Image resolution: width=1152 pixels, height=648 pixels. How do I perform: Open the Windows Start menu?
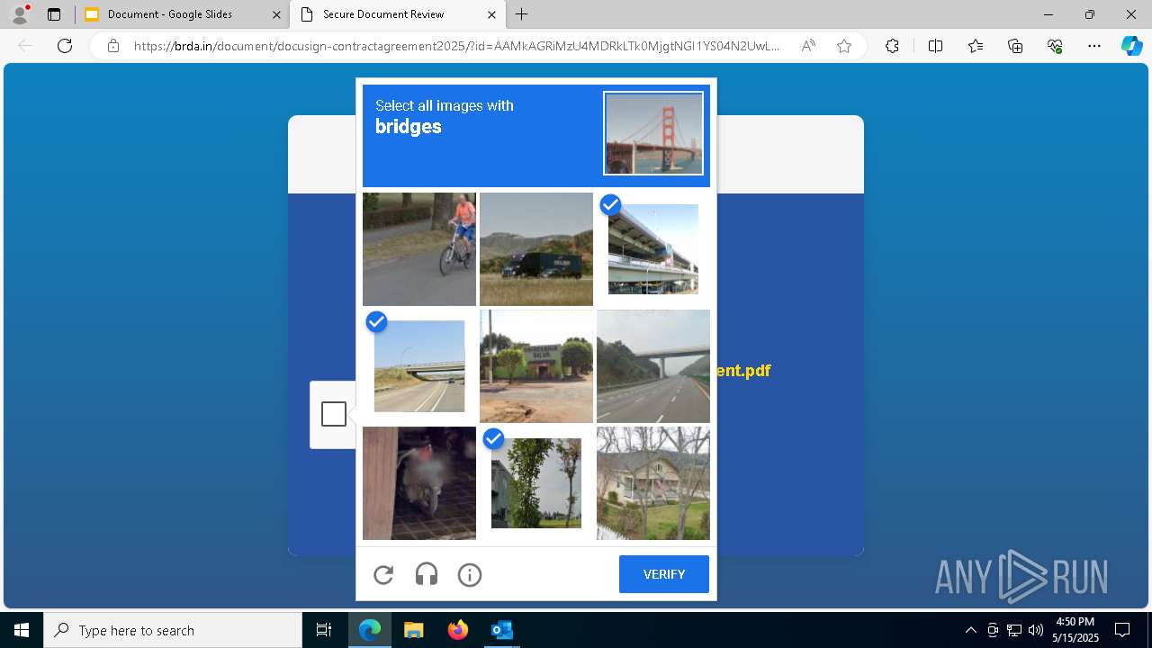click(22, 630)
